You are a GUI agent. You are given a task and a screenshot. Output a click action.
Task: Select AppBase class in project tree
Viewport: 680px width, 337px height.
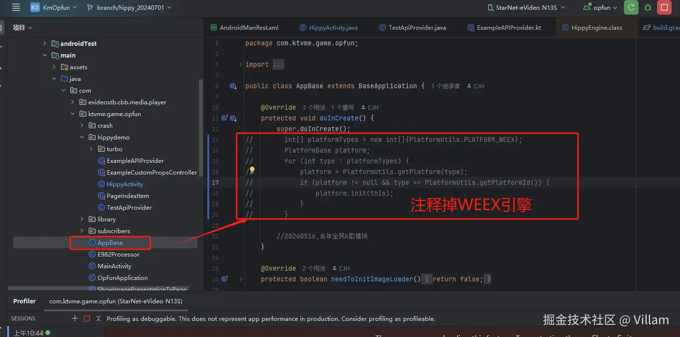pyautogui.click(x=105, y=242)
